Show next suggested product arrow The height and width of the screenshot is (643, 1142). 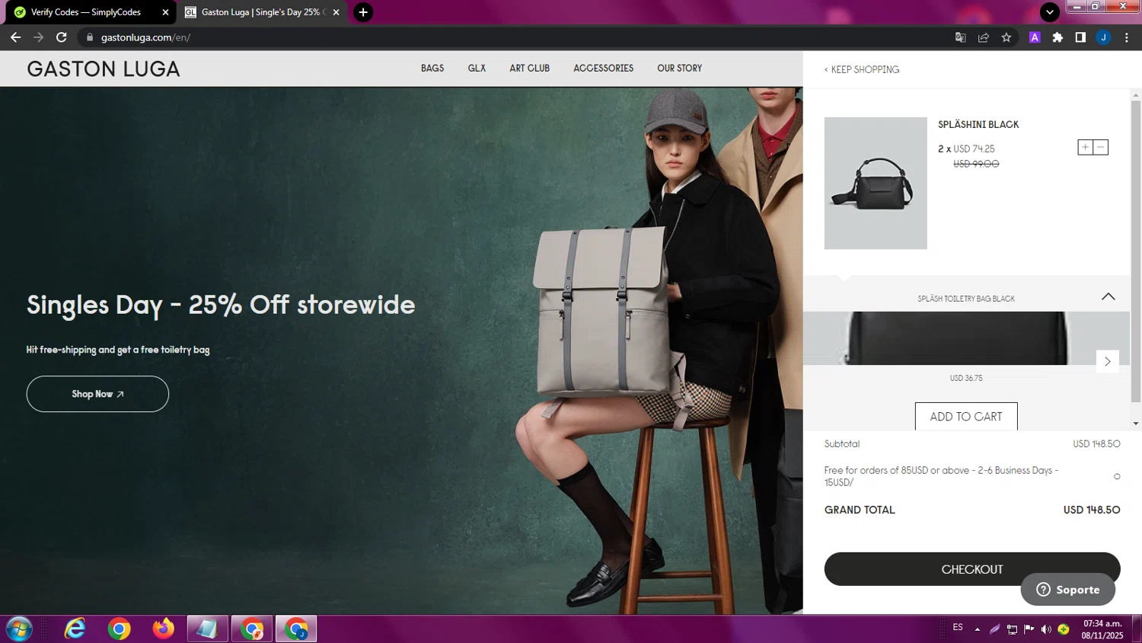[x=1108, y=361]
